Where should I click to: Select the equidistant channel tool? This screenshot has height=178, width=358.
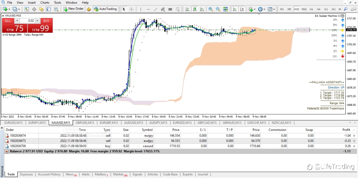pyautogui.click(x=163, y=9)
